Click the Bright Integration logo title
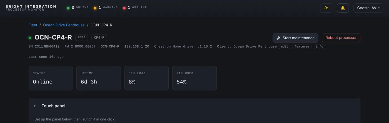The image size is (389, 123). [31, 6]
